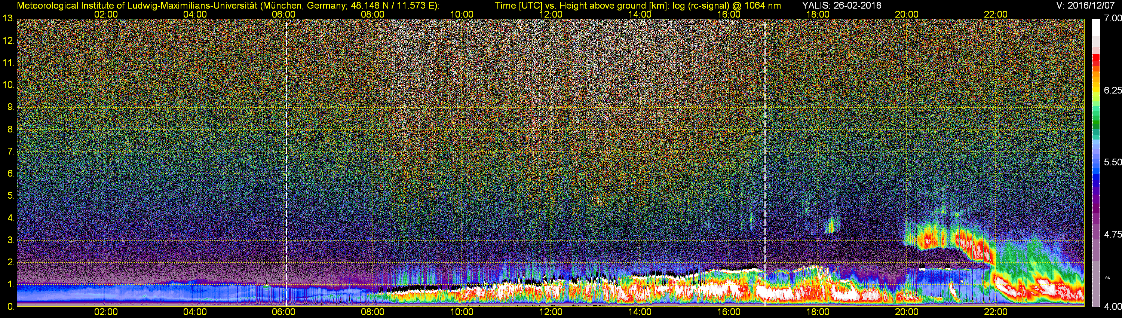Click the 5 km height axis label

(x=11, y=196)
